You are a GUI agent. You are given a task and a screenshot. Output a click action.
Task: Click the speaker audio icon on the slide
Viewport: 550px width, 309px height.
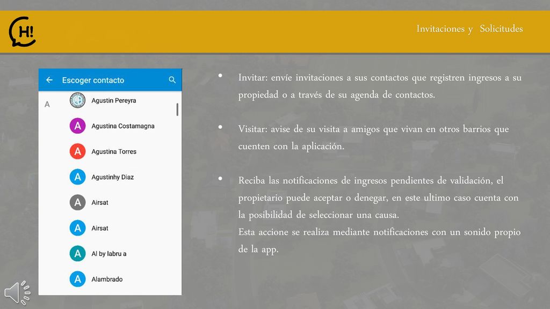(18, 292)
